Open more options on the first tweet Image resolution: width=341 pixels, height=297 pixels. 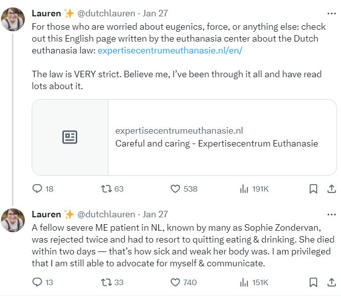[x=332, y=13]
